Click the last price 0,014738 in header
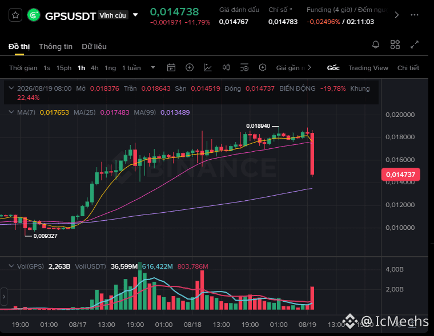Screen dimensions: 434x336 click(174, 12)
